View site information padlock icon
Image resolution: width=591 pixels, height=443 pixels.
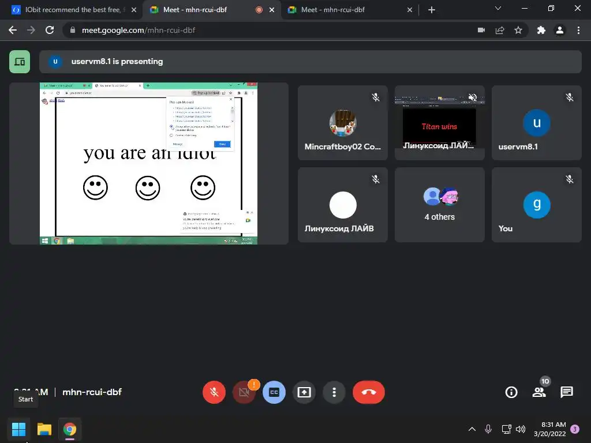pyautogui.click(x=73, y=30)
